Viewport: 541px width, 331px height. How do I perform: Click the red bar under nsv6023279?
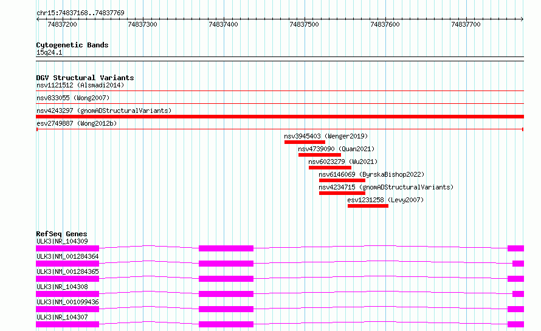pyautogui.click(x=330, y=168)
